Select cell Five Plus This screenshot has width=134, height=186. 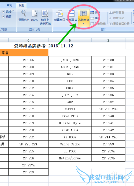pos(70,116)
